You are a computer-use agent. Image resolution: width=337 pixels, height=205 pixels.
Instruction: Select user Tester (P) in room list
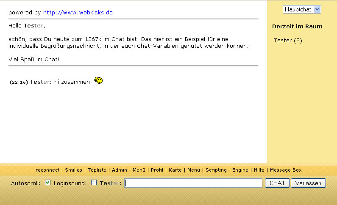coord(288,41)
